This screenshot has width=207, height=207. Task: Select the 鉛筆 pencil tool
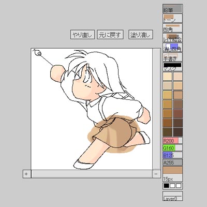click(172, 9)
